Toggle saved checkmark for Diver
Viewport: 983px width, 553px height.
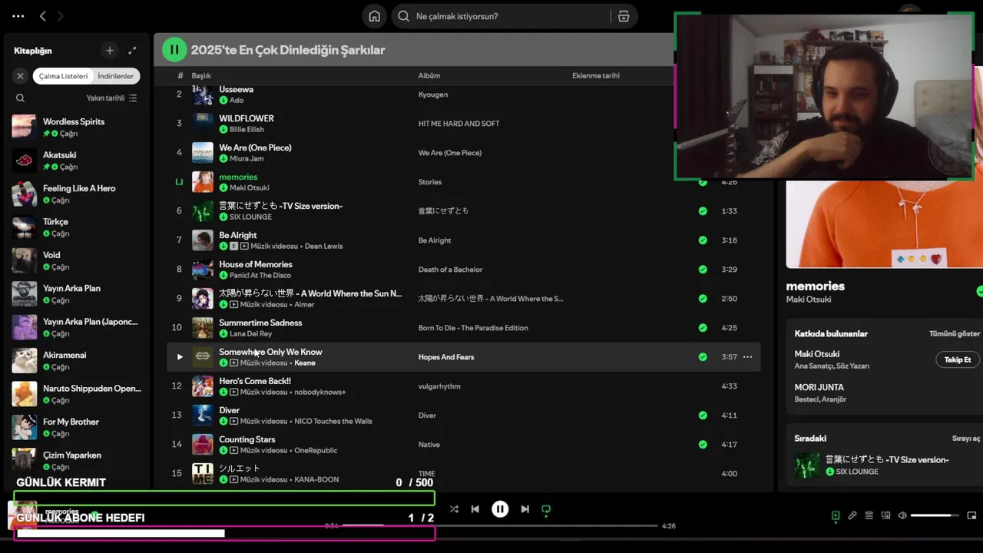tap(703, 416)
